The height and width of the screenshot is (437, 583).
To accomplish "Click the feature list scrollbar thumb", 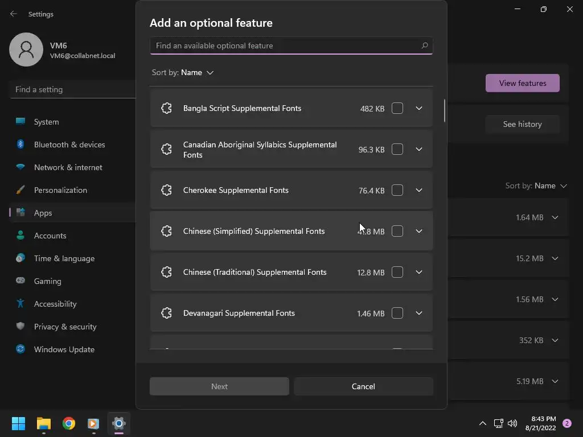I will point(444,111).
